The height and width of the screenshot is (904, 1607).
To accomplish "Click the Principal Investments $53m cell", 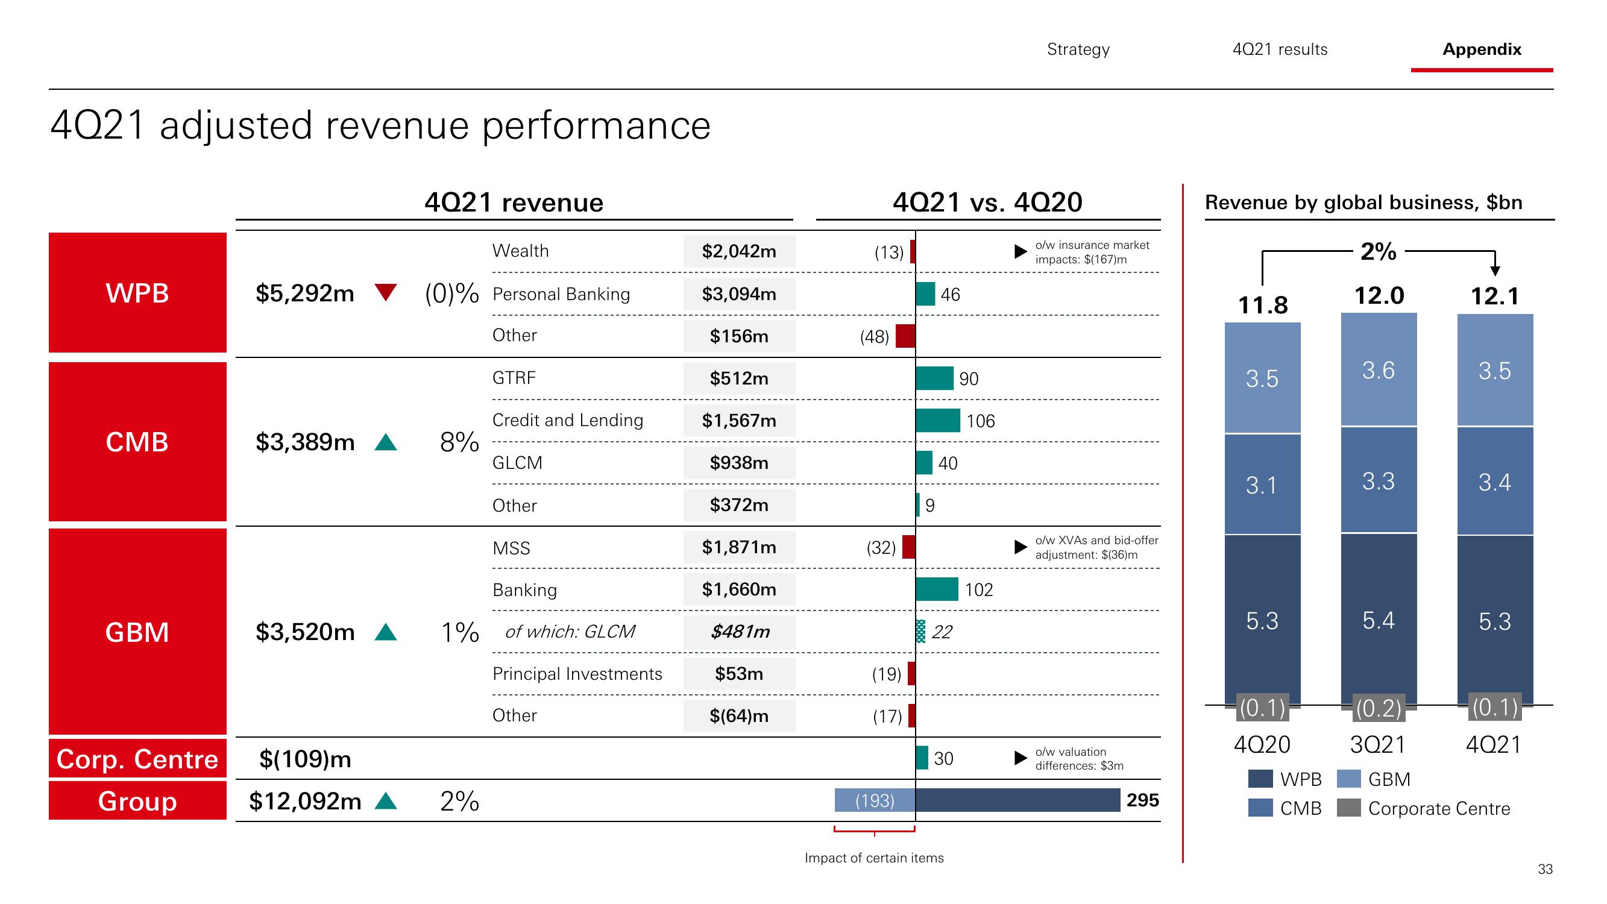I will [x=739, y=673].
